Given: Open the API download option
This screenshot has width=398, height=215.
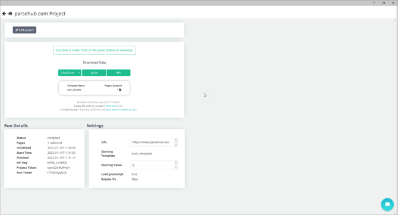Looking at the screenshot, I should pyautogui.click(x=119, y=73).
